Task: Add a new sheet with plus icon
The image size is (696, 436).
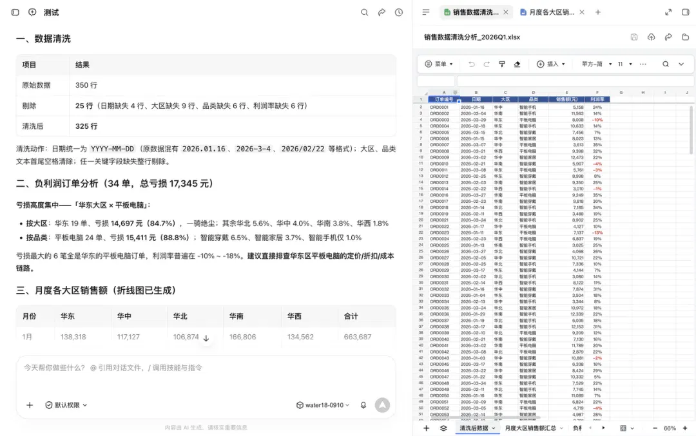Action: coord(426,428)
